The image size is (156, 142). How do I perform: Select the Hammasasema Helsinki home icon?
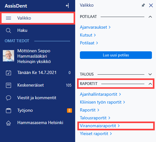point(8,123)
